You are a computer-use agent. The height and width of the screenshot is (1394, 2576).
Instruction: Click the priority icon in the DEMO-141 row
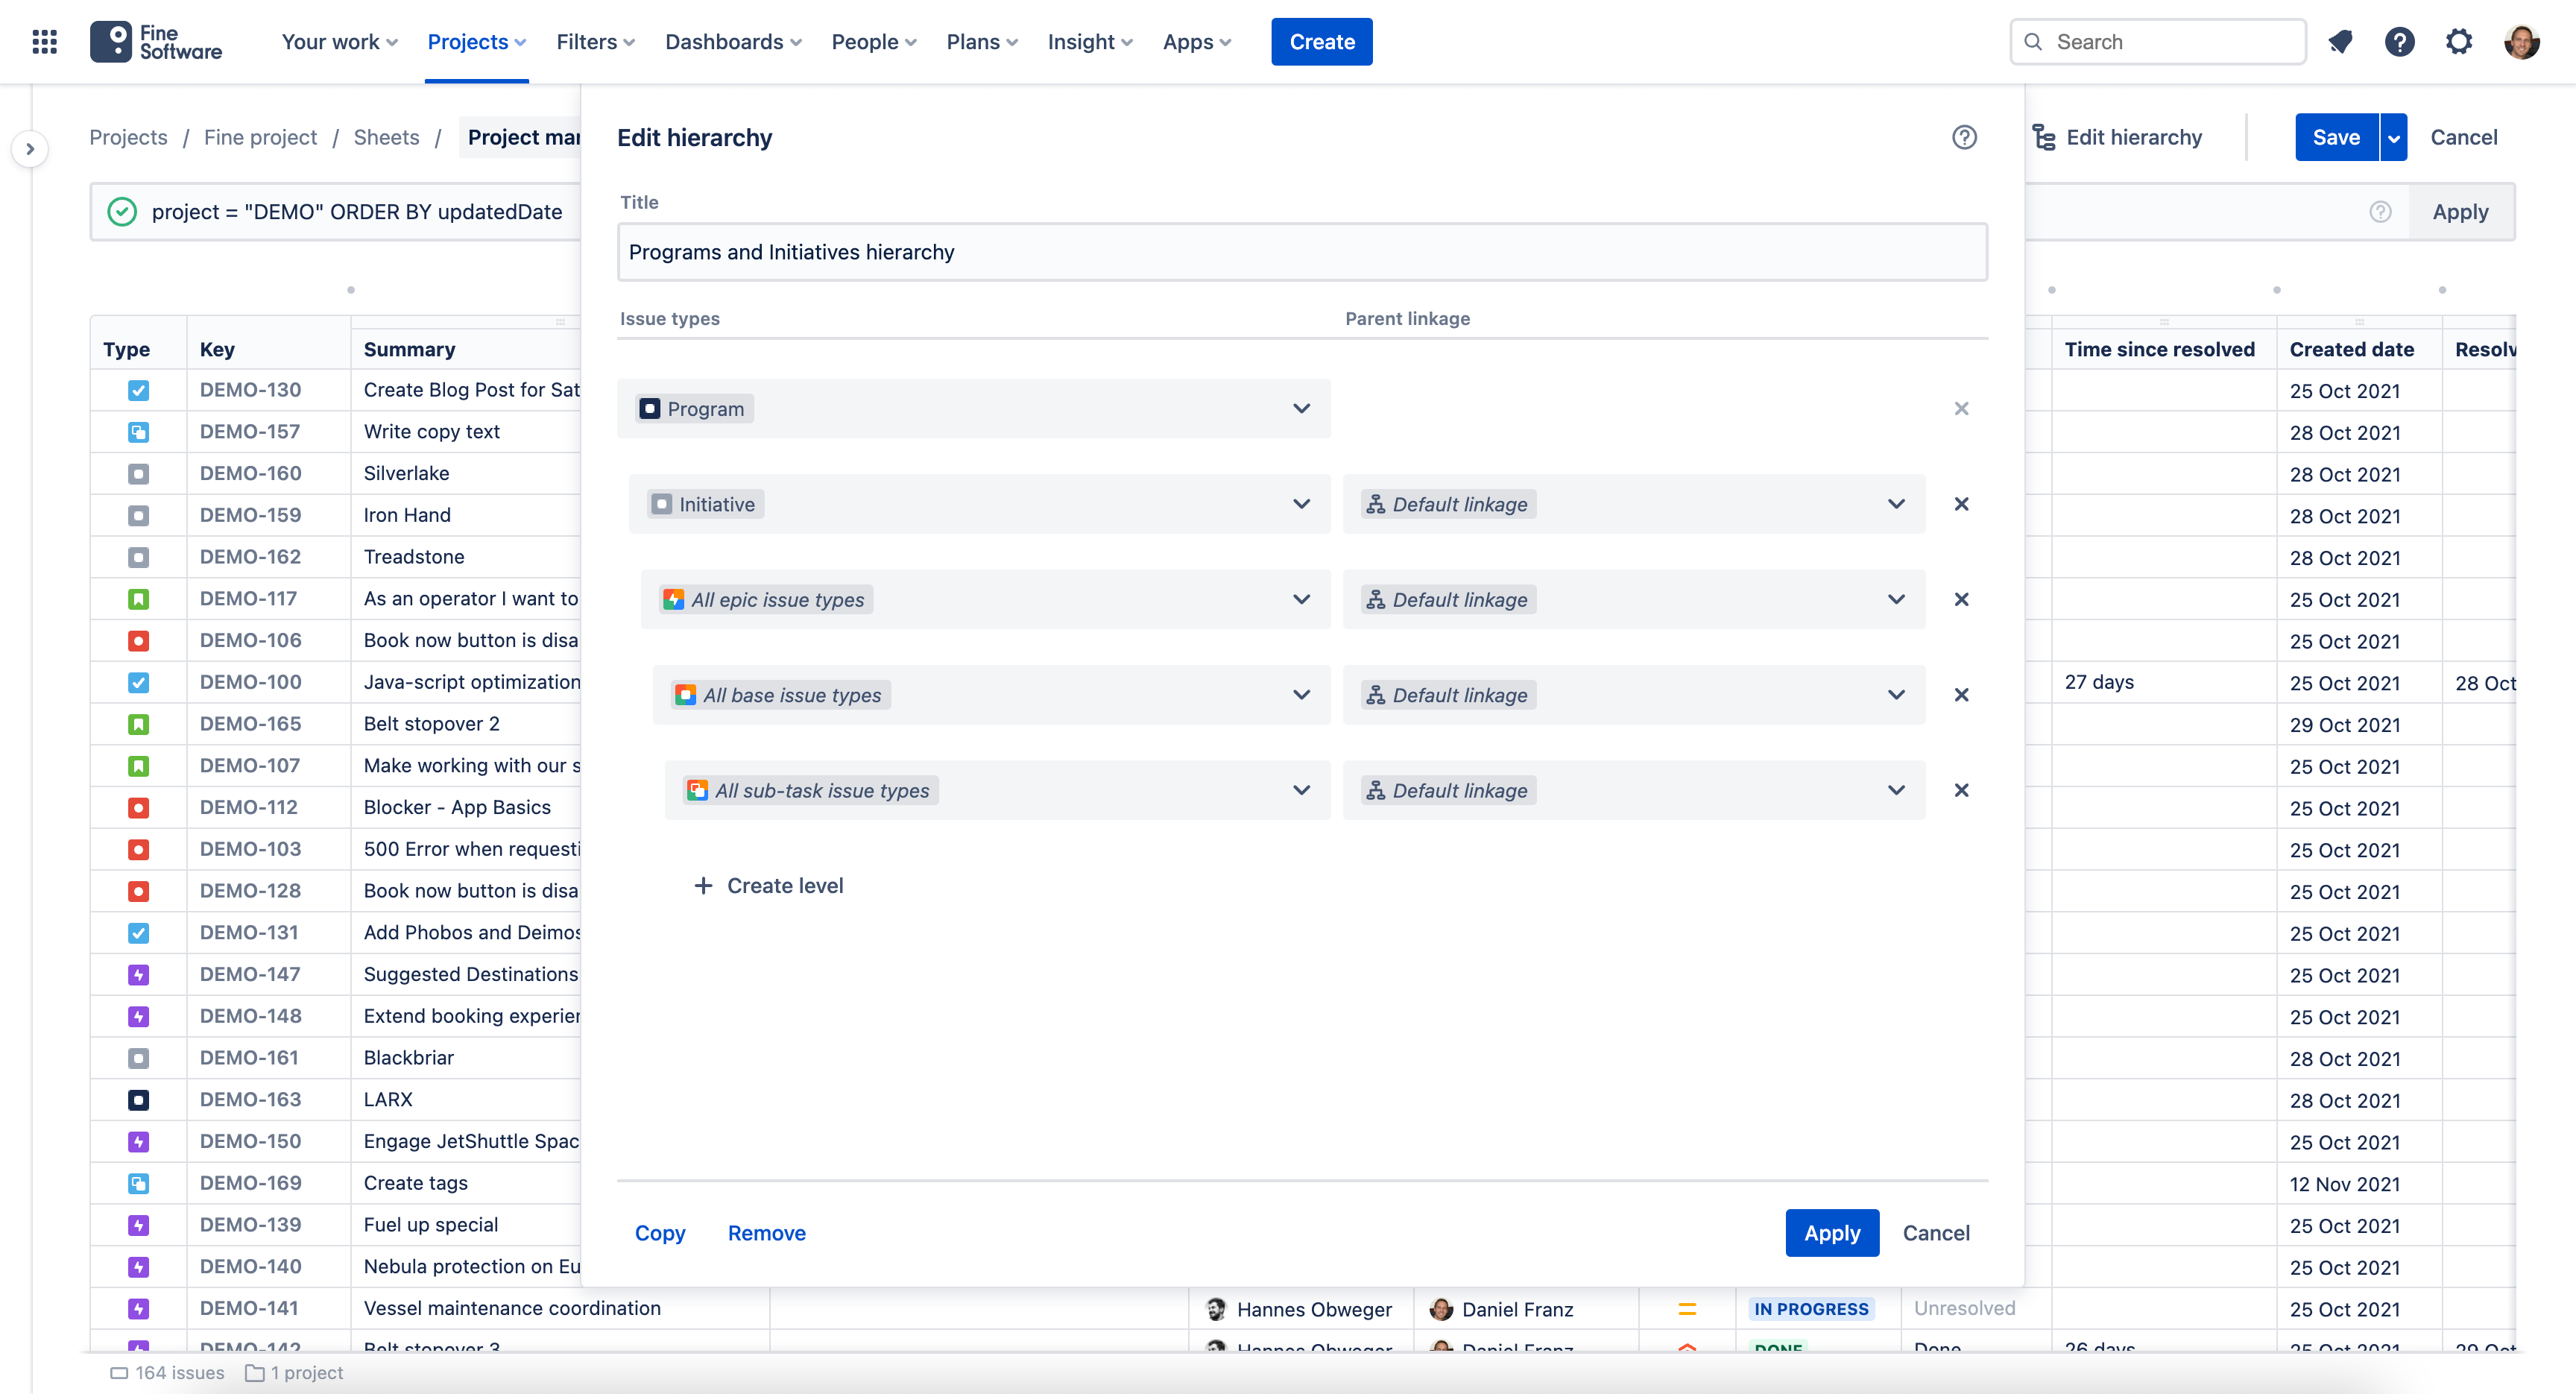tap(1686, 1309)
